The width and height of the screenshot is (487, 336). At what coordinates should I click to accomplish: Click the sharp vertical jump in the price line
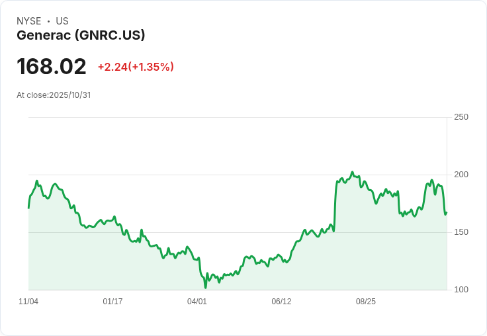coord(335,205)
